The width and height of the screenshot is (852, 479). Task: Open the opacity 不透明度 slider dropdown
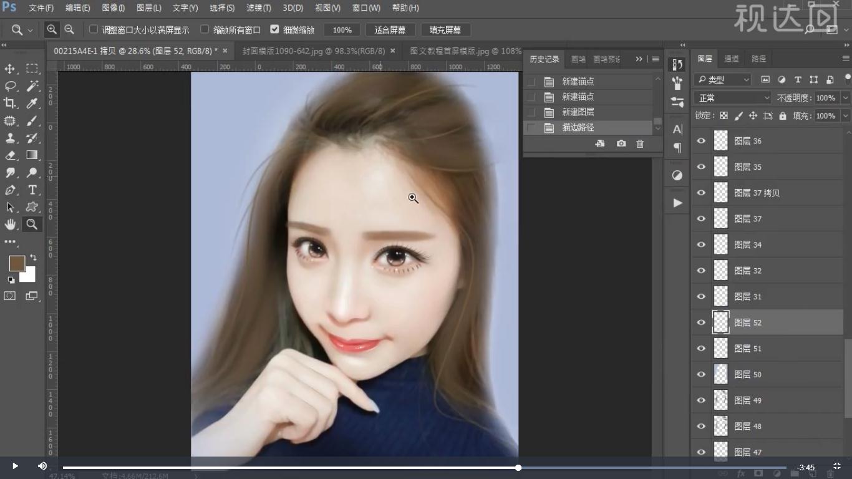(x=846, y=98)
